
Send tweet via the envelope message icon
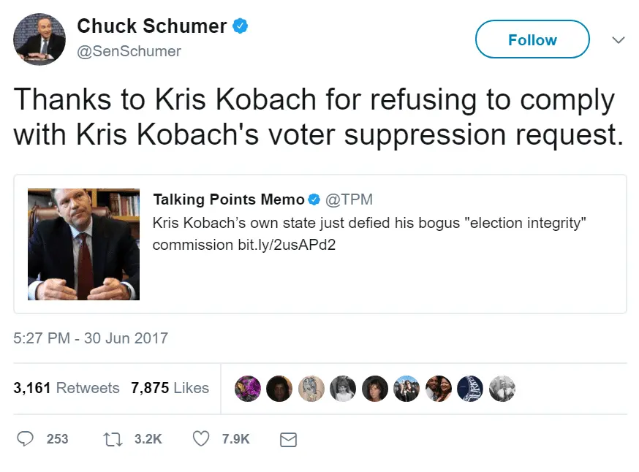pos(288,439)
